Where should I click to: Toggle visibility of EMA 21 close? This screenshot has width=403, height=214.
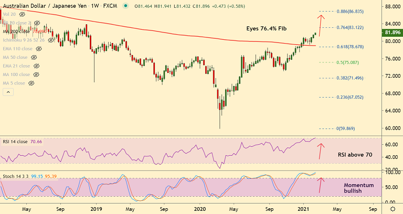click(36, 66)
